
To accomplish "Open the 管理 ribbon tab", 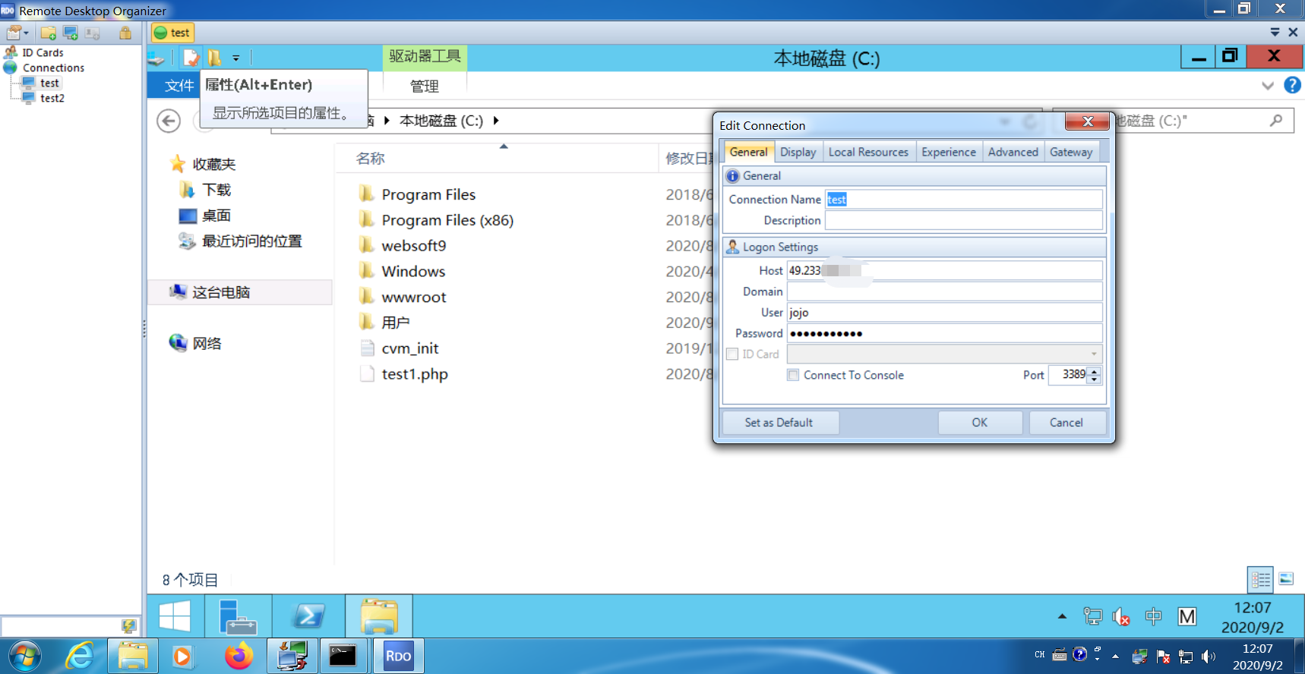I will [x=425, y=86].
